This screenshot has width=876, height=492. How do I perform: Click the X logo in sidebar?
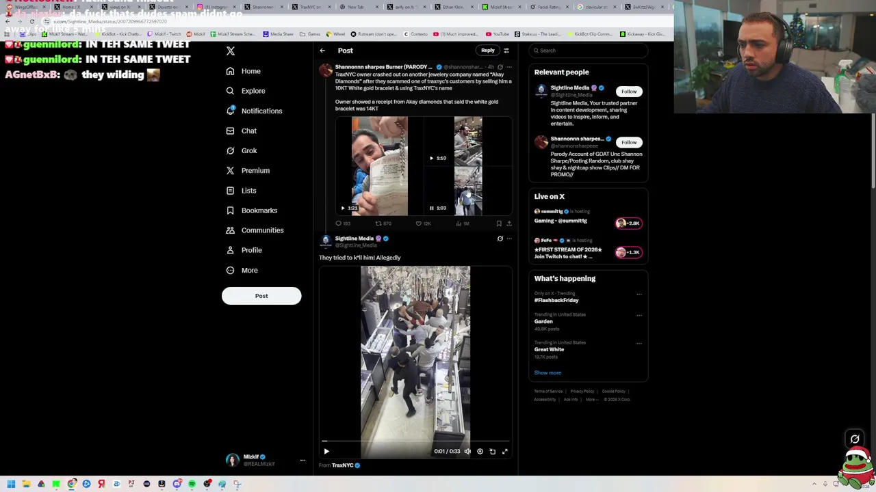point(231,51)
